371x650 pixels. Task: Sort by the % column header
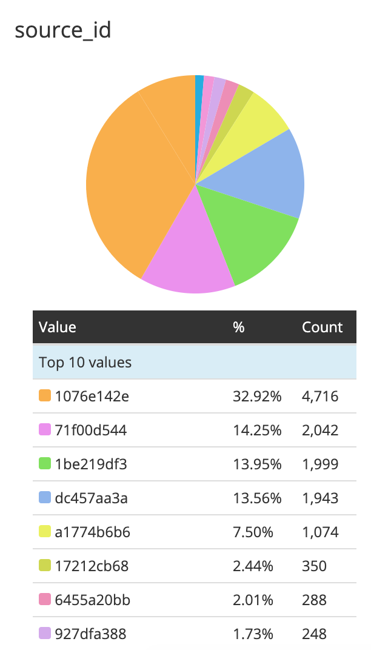pos(238,327)
